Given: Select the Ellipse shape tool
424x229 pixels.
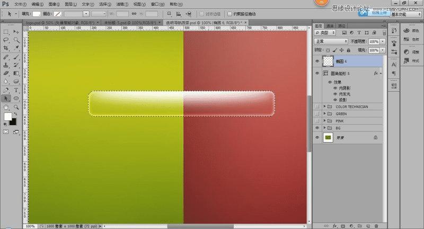Looking at the screenshot, I should point(16,99).
